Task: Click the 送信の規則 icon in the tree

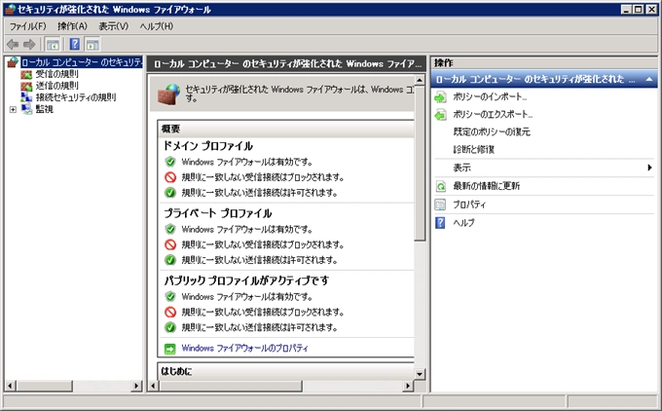Action: (x=26, y=86)
